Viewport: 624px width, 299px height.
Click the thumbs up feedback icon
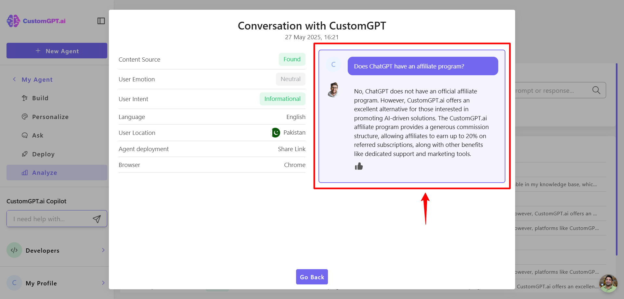pos(359,166)
